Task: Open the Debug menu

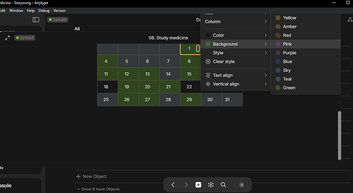Action: point(43,11)
